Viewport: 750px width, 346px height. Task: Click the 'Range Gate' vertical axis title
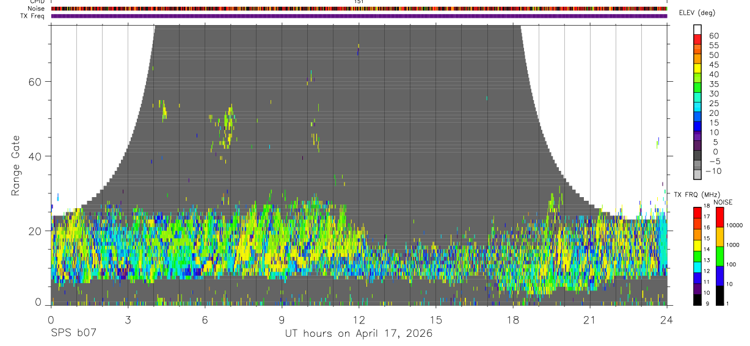[x=15, y=165]
